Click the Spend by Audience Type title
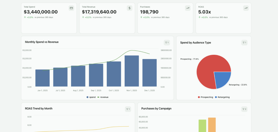The height and width of the screenshot is (132, 278). pyautogui.click(x=195, y=43)
